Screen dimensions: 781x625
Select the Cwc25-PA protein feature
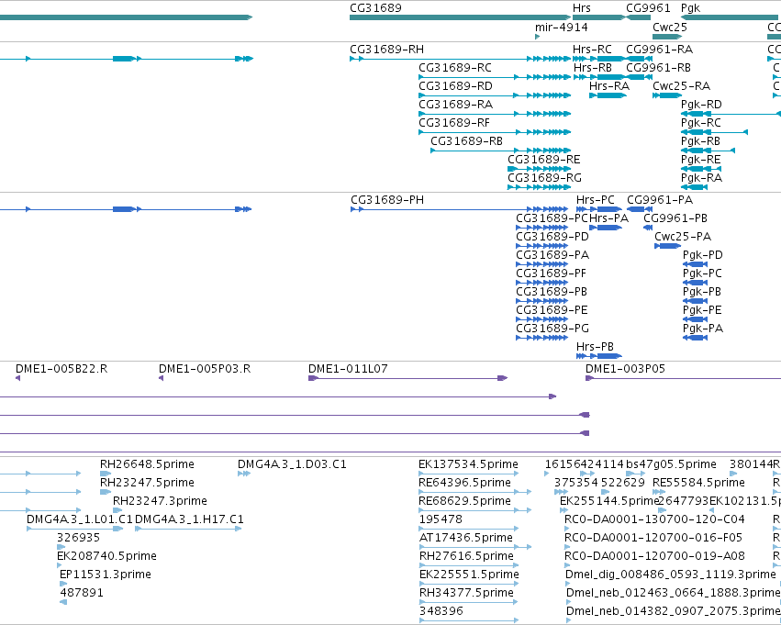[x=667, y=246]
